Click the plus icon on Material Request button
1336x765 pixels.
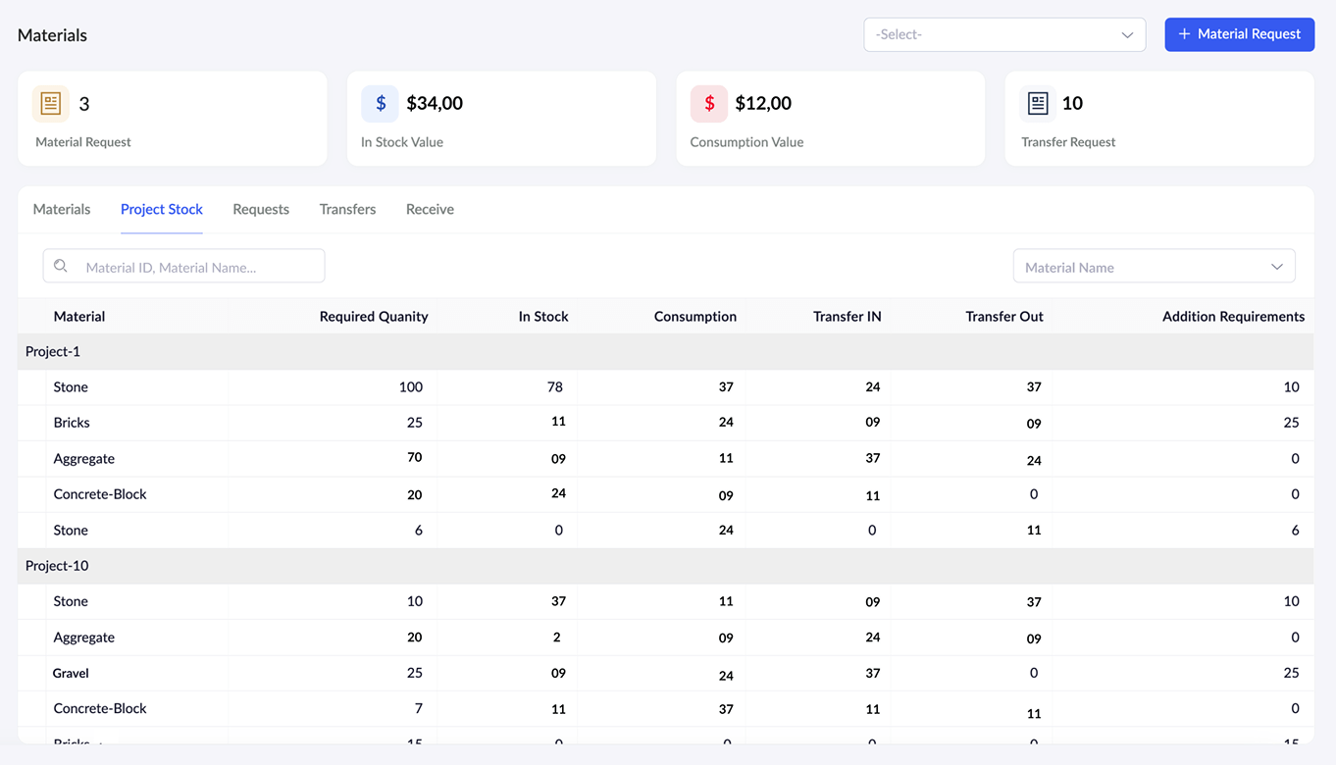click(x=1184, y=34)
